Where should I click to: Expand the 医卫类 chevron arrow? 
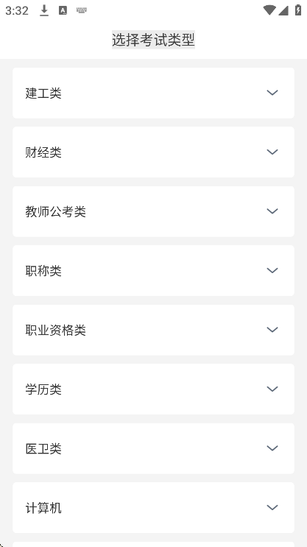point(272,448)
